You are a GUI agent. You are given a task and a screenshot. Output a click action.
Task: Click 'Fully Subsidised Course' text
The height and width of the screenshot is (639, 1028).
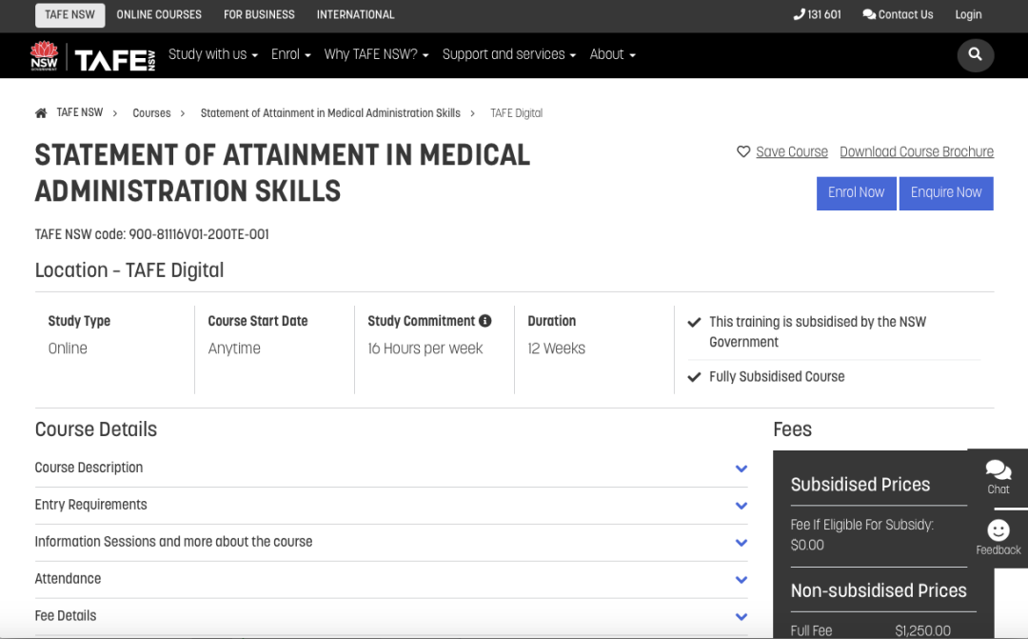point(777,376)
